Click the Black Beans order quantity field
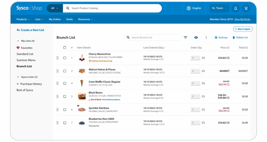 [x=195, y=96]
